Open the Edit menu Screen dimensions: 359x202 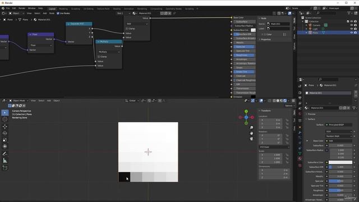pyautogui.click(x=14, y=8)
